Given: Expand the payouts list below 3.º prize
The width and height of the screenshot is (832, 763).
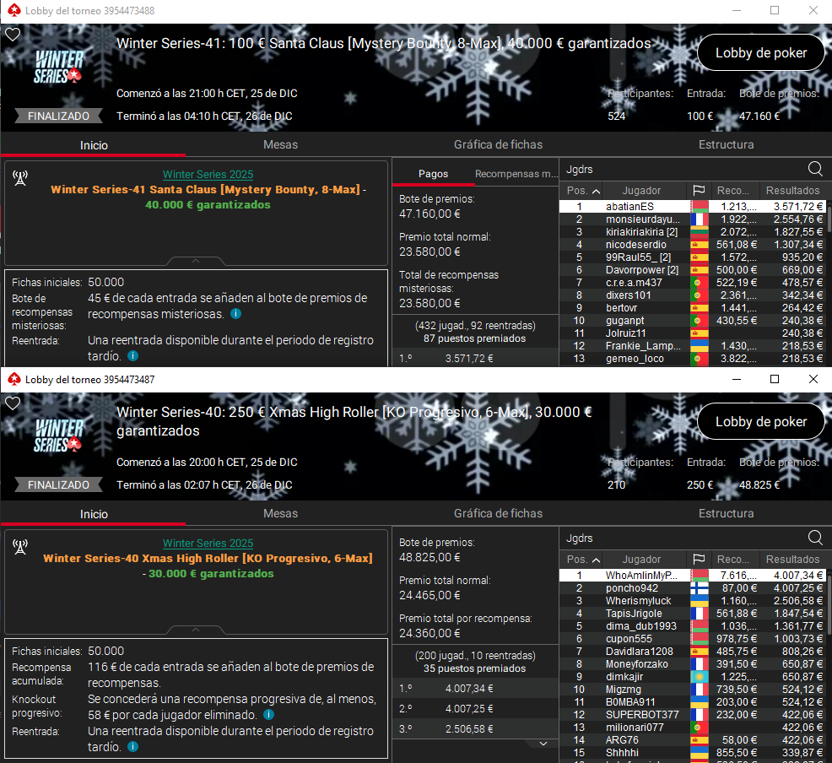Looking at the screenshot, I should coord(543,743).
